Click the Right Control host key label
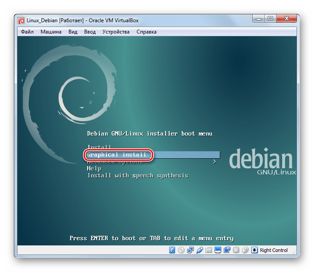The width and height of the screenshot is (314, 272). point(274,250)
